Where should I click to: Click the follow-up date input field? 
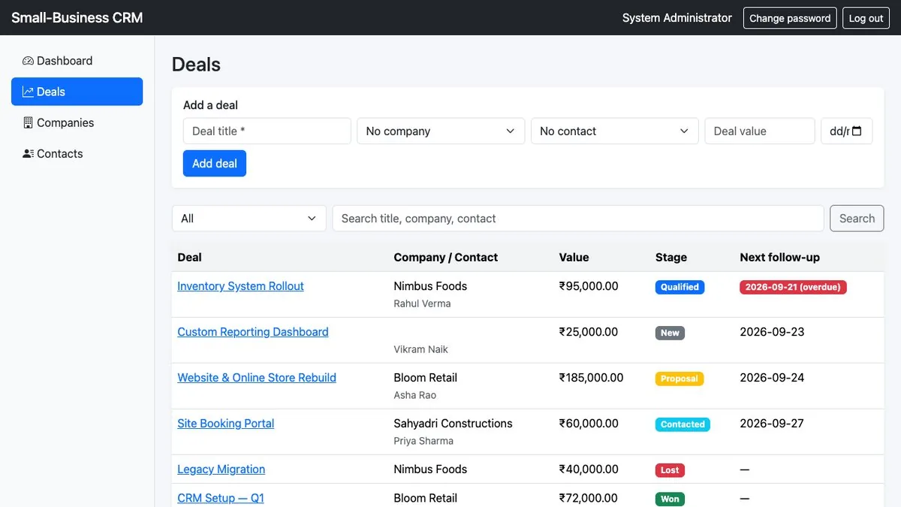[x=846, y=131]
